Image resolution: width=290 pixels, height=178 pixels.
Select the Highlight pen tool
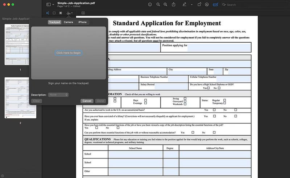pyautogui.click(x=185, y=4)
